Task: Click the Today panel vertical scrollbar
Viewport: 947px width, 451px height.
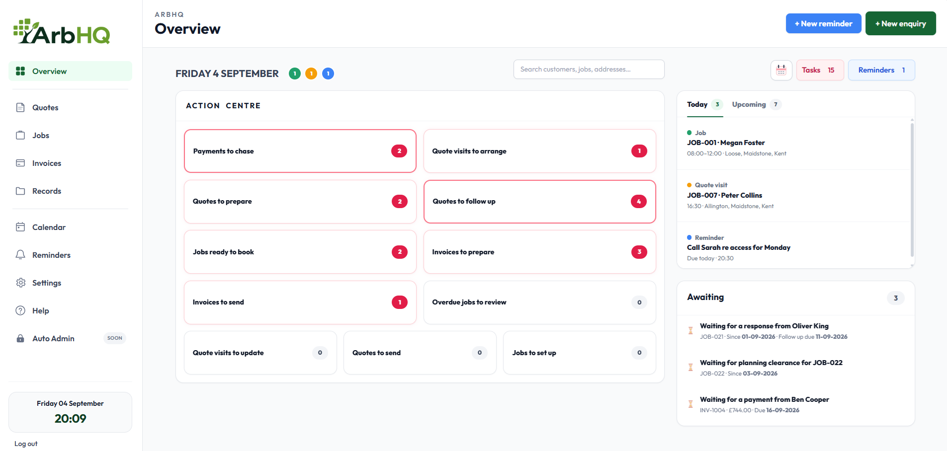Action: (912, 189)
